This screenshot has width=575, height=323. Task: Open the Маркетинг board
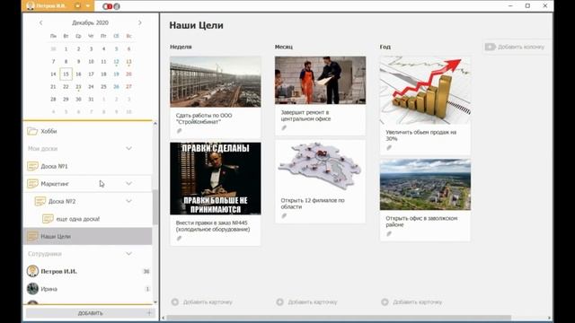click(88, 183)
